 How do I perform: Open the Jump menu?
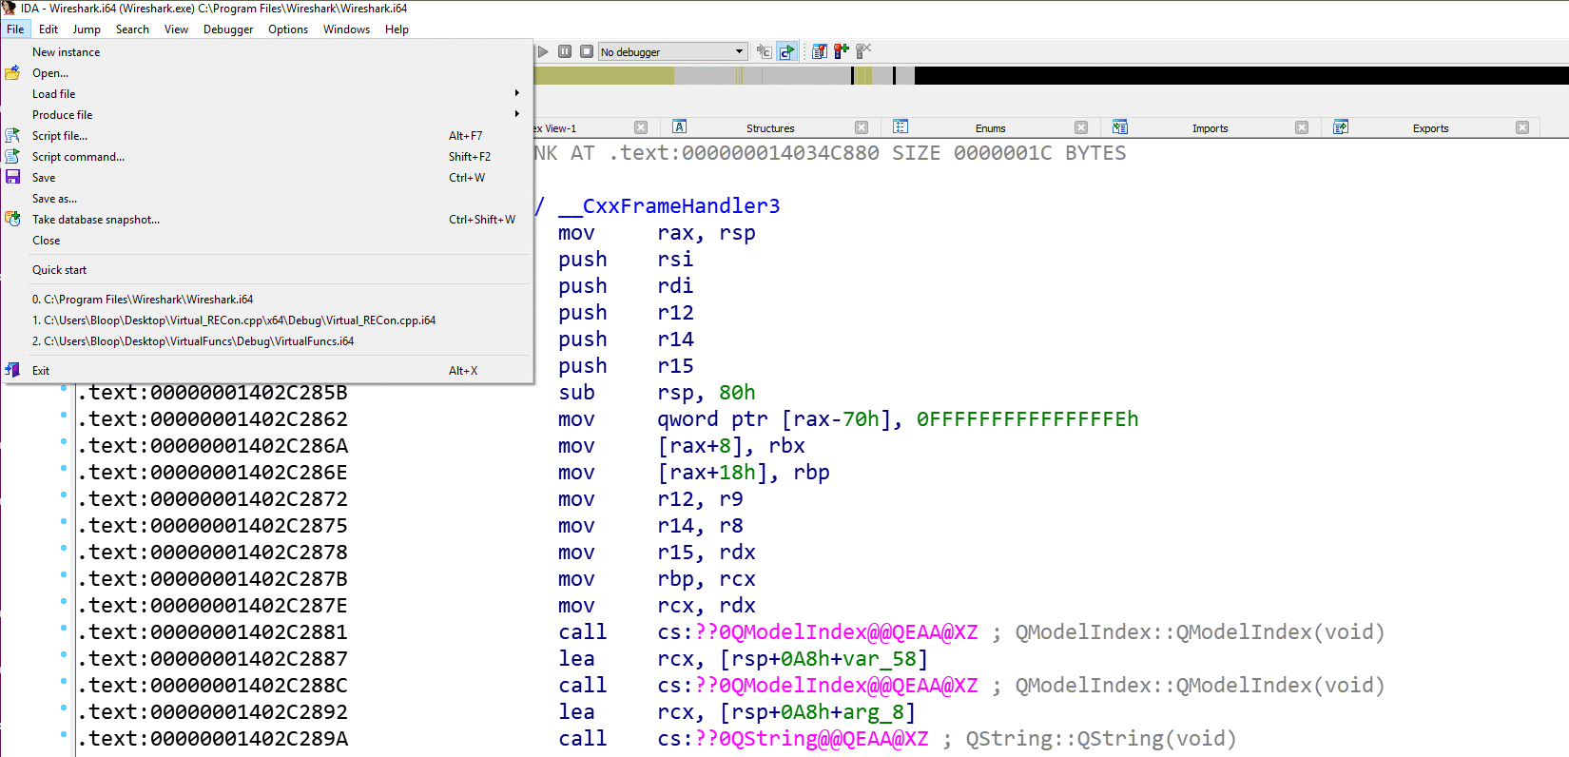(x=87, y=29)
